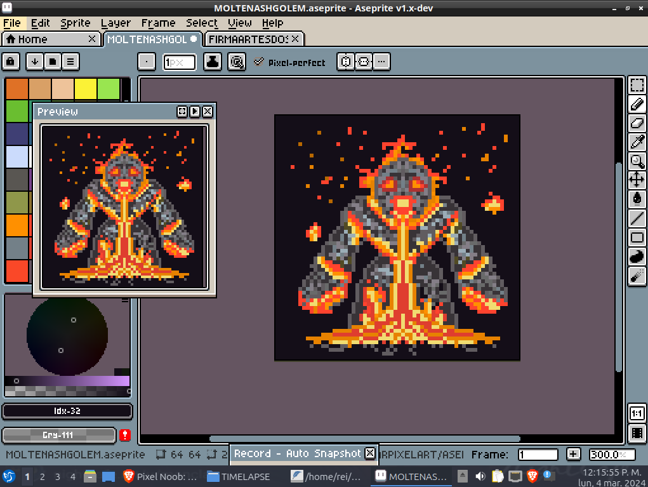Select the Paint Bucket tool
Screen dimensions: 648x487
click(x=637, y=199)
